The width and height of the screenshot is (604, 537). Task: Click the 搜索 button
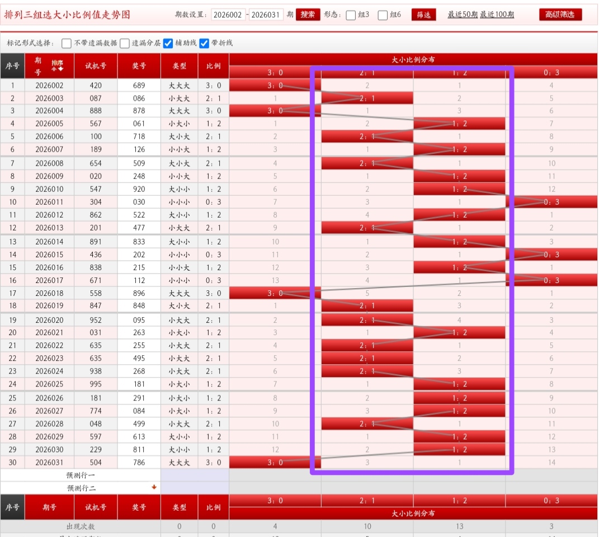click(308, 15)
